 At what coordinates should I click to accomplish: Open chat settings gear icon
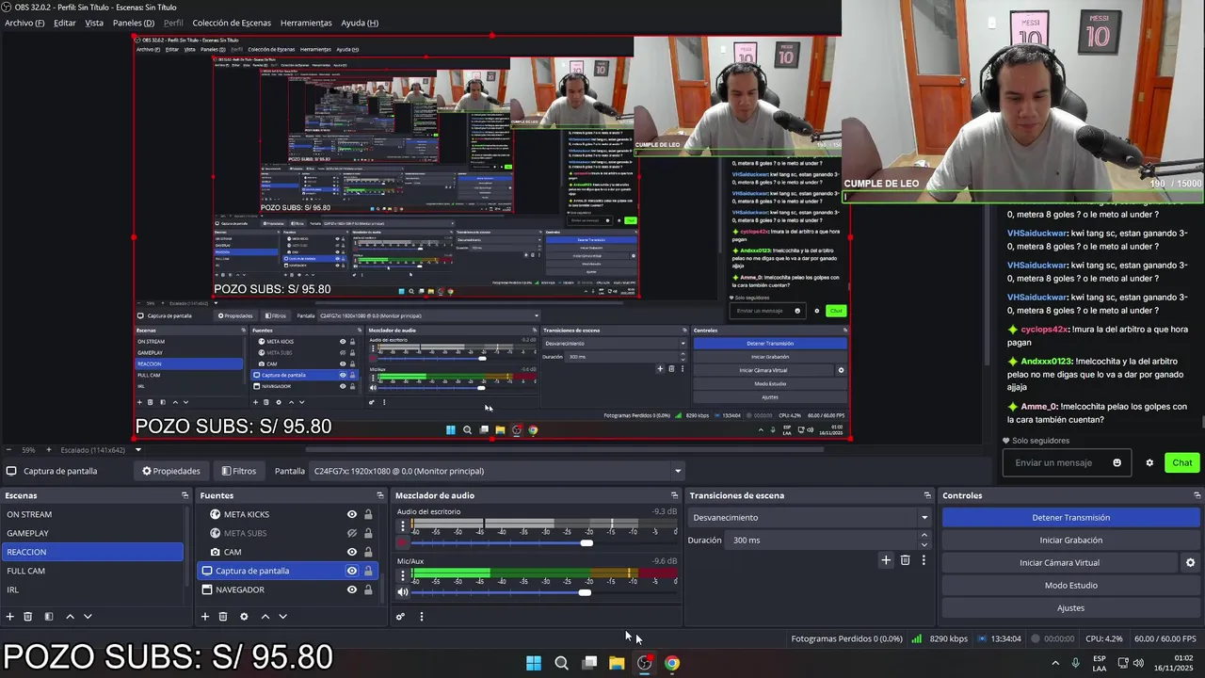point(1149,462)
